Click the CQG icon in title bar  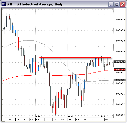[x=4, y=4]
